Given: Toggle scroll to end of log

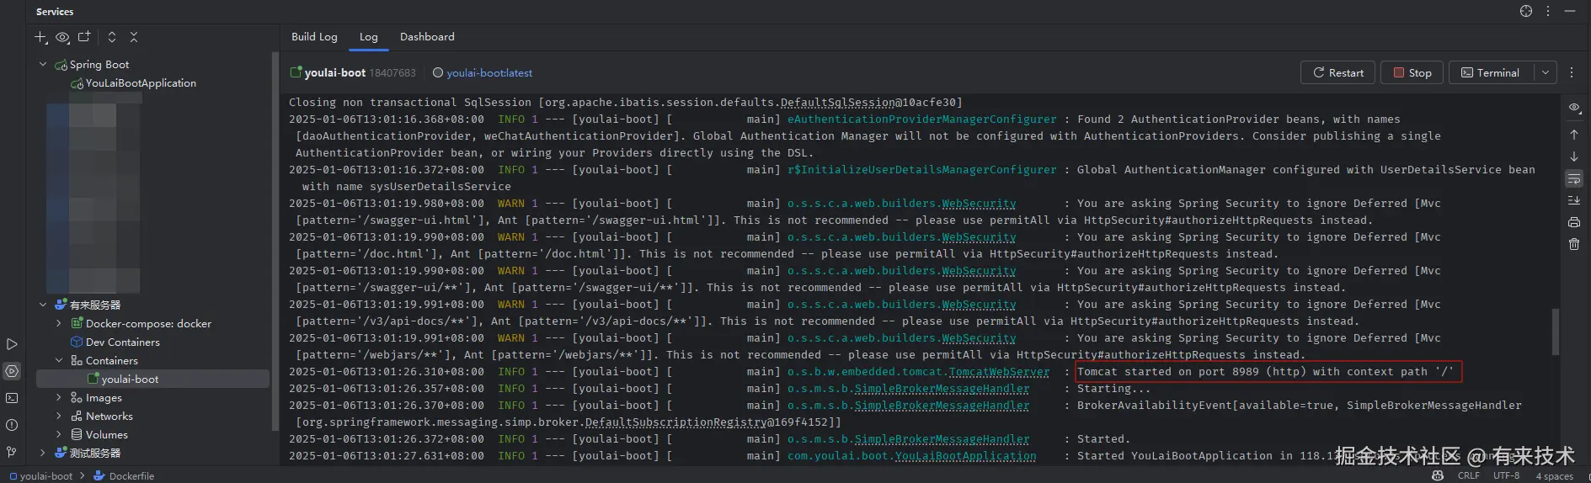Looking at the screenshot, I should pyautogui.click(x=1573, y=200).
